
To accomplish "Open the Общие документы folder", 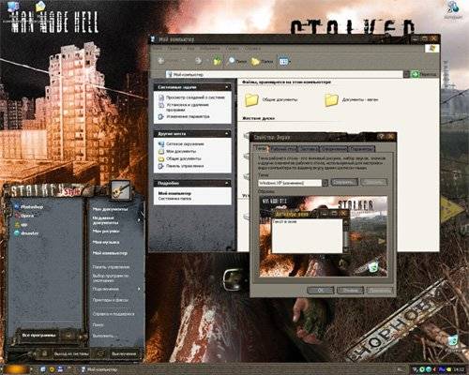I will 271,99.
